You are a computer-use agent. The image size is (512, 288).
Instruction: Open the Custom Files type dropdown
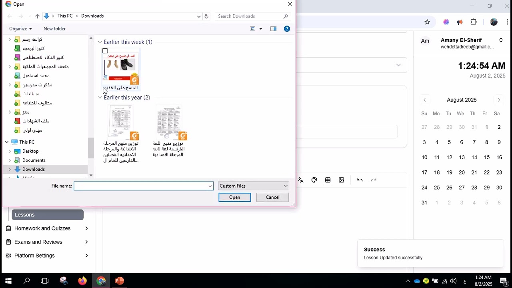(254, 186)
